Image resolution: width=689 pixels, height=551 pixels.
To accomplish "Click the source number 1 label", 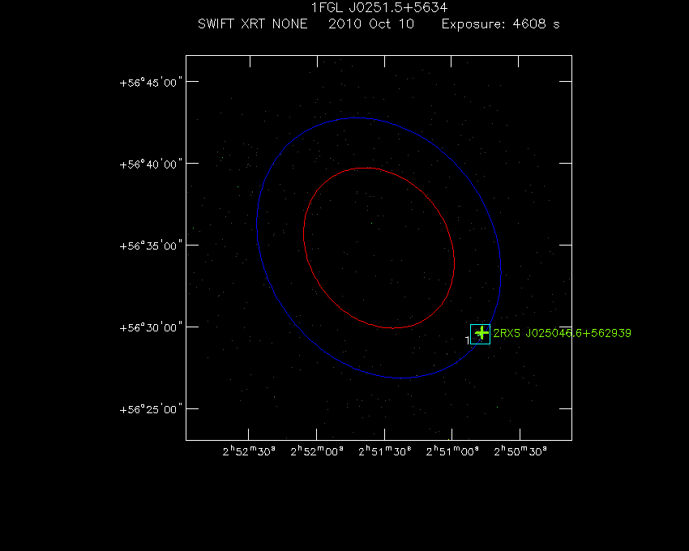I will pyautogui.click(x=467, y=340).
